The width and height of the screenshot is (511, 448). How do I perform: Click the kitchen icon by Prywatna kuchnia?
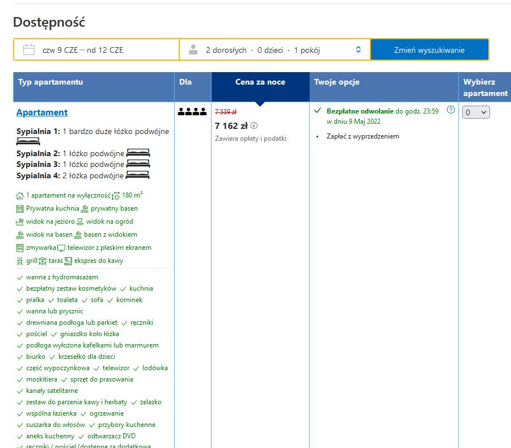click(20, 209)
